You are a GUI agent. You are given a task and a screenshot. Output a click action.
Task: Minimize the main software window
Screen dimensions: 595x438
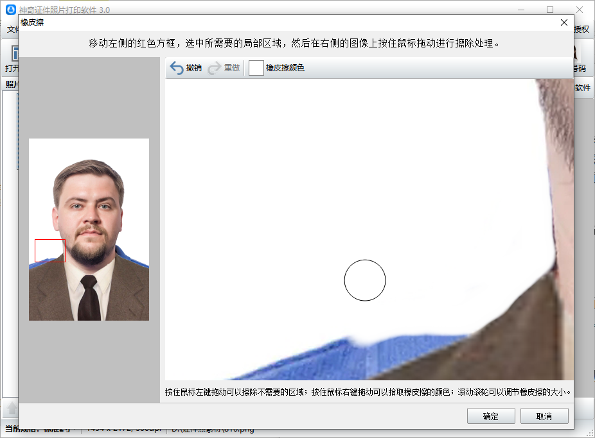(521, 10)
